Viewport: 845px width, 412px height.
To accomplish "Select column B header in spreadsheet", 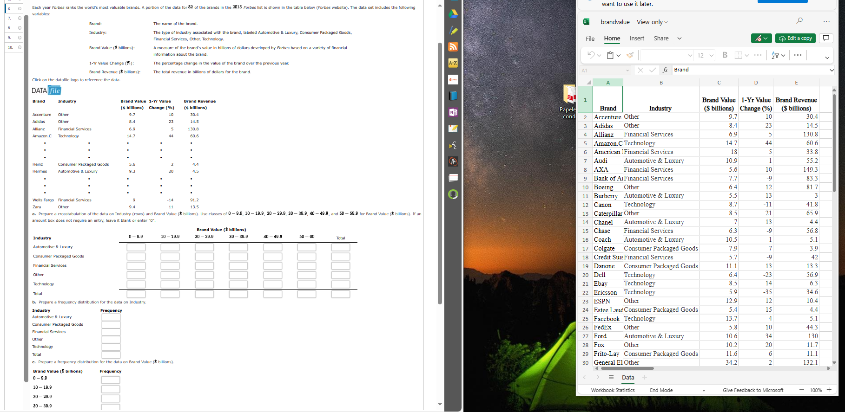I will [x=661, y=83].
